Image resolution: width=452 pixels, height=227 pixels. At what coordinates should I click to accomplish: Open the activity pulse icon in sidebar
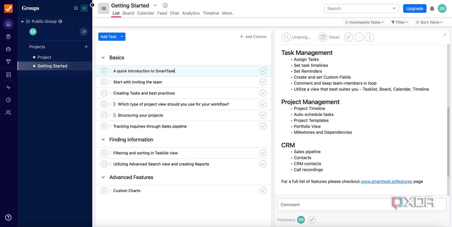(x=8, y=88)
